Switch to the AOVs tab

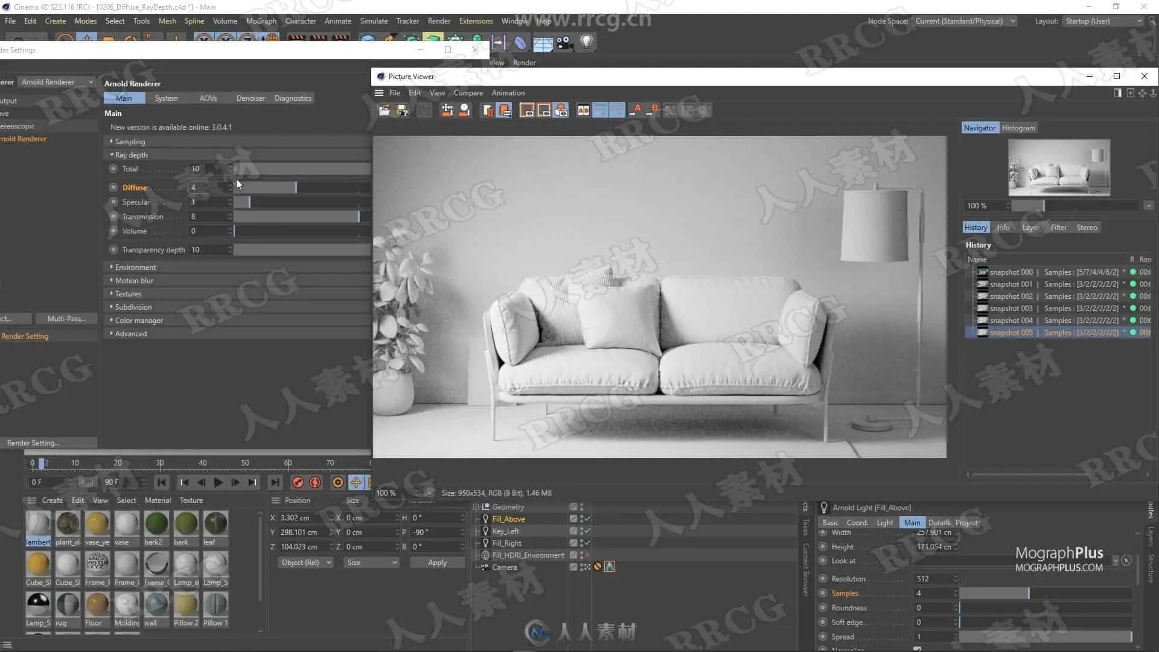click(208, 98)
